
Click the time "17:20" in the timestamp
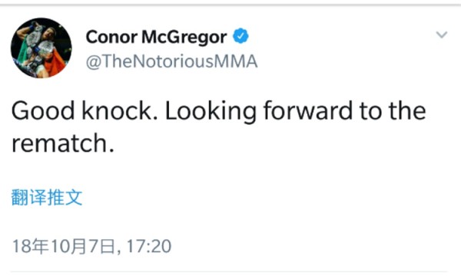click(149, 246)
